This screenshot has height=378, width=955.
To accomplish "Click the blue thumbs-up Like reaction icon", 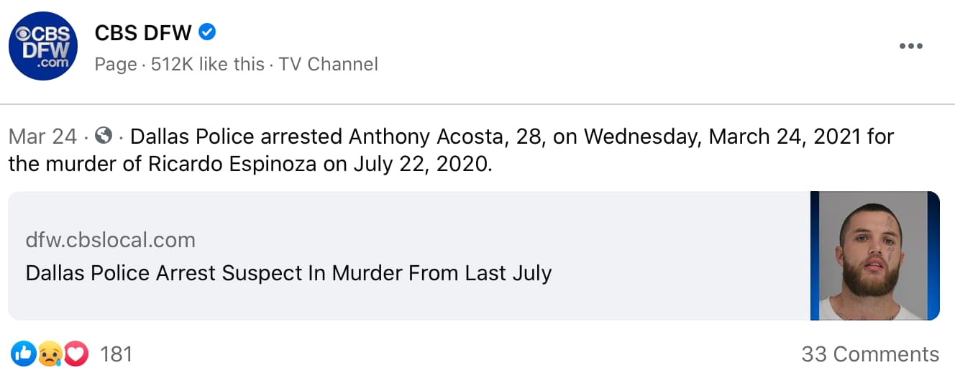I will [x=23, y=354].
